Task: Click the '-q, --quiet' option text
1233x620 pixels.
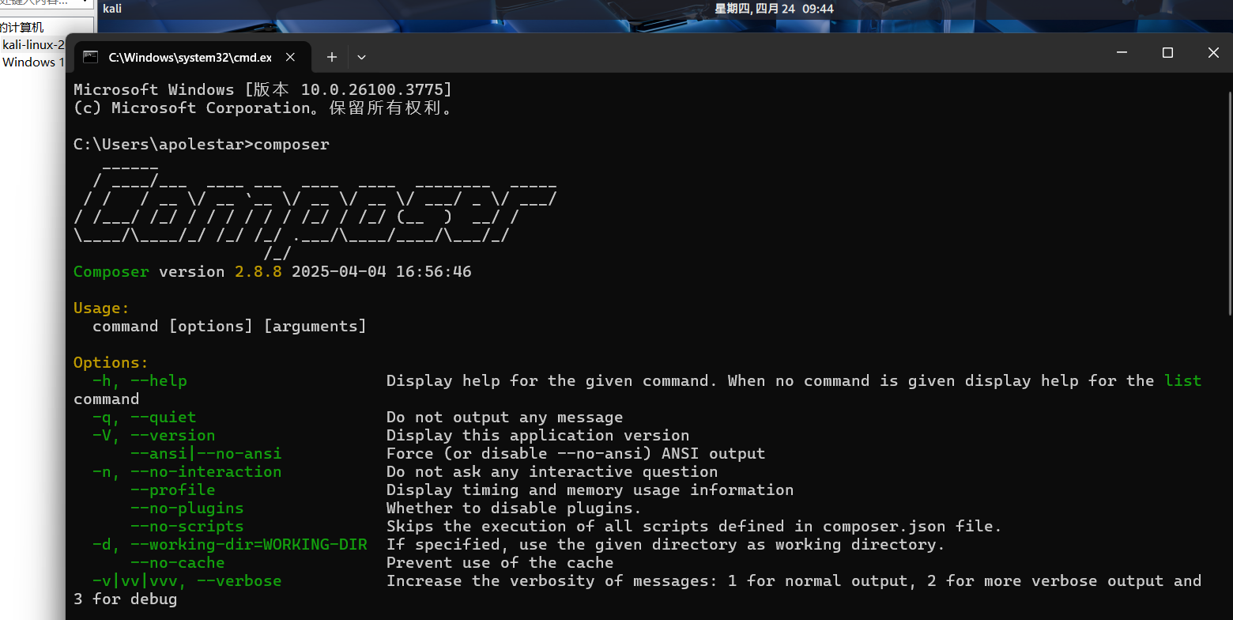Action: [145, 418]
